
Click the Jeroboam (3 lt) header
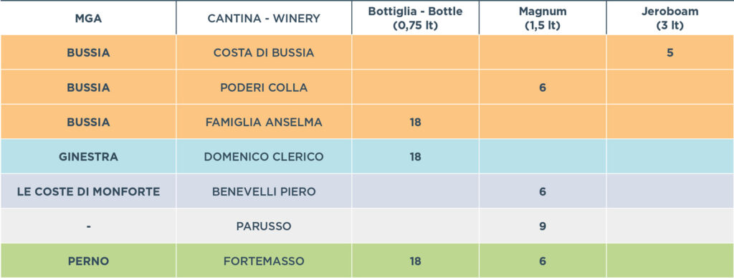point(670,18)
